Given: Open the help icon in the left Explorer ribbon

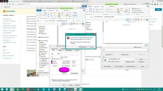Looking at the screenshot, I should 84,10.
